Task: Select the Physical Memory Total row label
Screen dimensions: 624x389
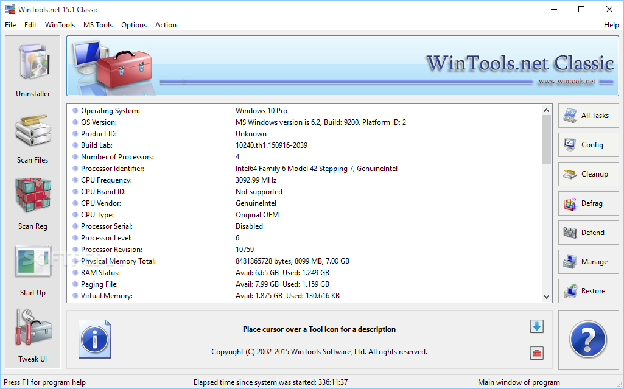Action: point(118,261)
